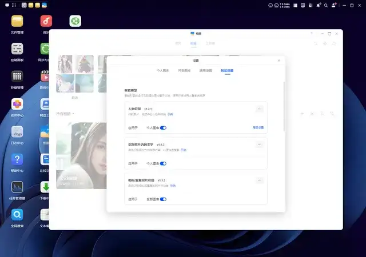Open the magnifier search icon in top bar

pyautogui.click(x=326, y=5)
